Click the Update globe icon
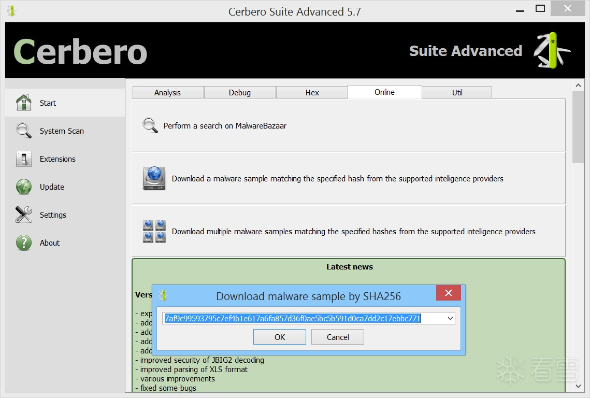Screen dimensions: 590x398 coord(24,187)
